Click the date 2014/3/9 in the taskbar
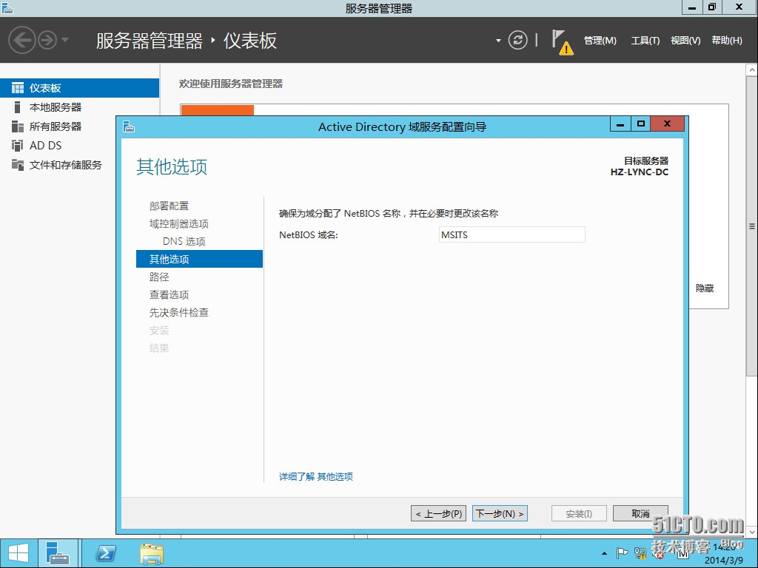This screenshot has width=758, height=568. pyautogui.click(x=724, y=561)
